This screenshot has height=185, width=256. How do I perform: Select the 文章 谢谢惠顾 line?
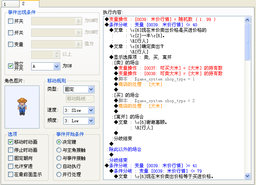click(141, 122)
